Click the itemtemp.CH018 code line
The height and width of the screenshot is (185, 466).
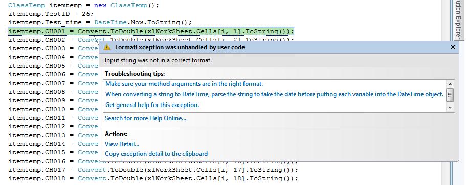point(153,178)
